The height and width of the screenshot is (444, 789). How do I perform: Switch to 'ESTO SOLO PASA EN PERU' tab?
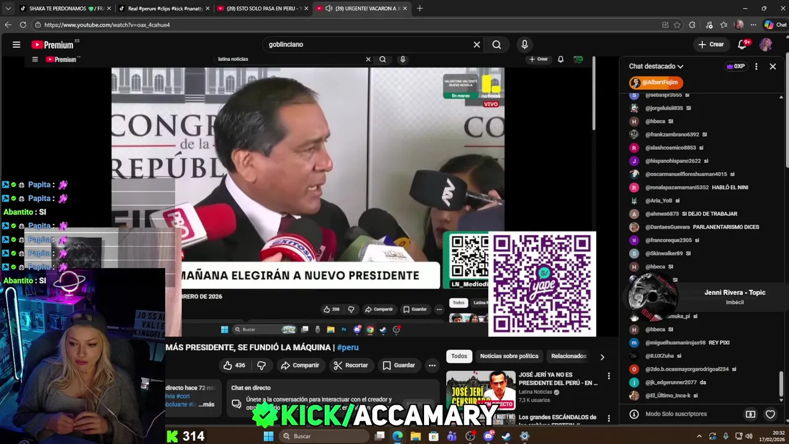coord(262,8)
